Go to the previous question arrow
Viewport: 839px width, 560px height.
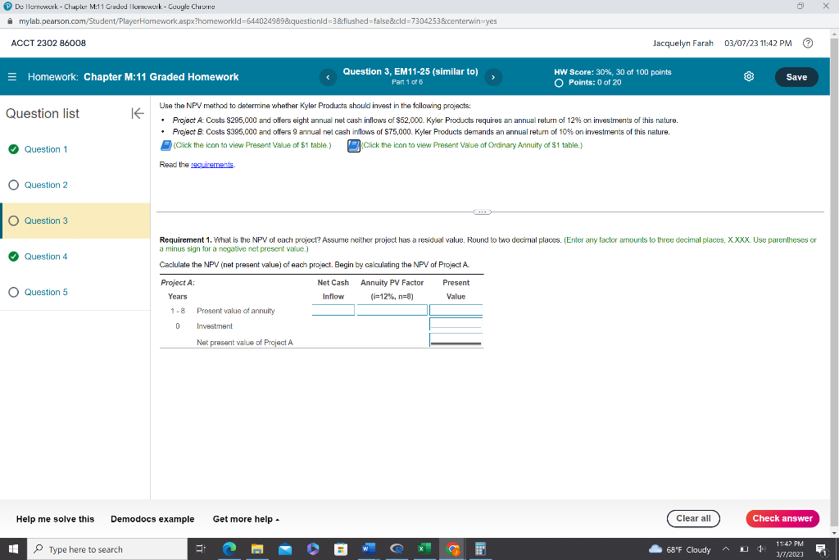pyautogui.click(x=328, y=77)
